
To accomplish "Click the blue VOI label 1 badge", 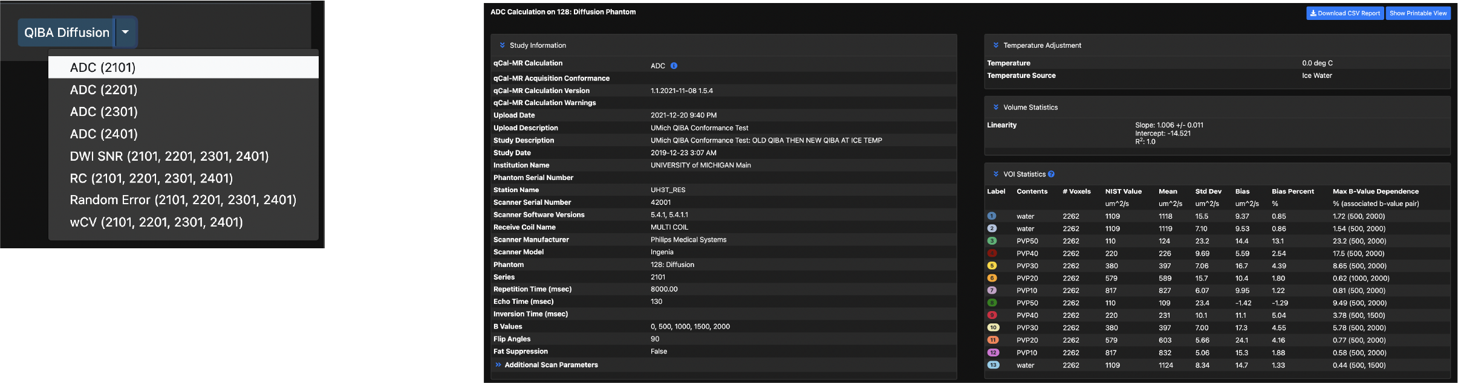I will tap(992, 216).
